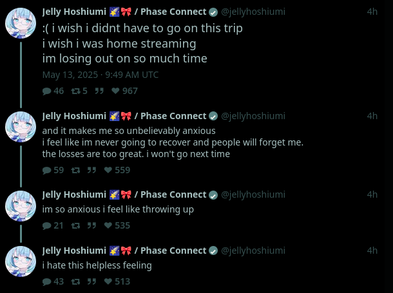Viewport: 393px width, 293px height.
Task: Like the tweet with 559 likes
Action: pos(109,170)
